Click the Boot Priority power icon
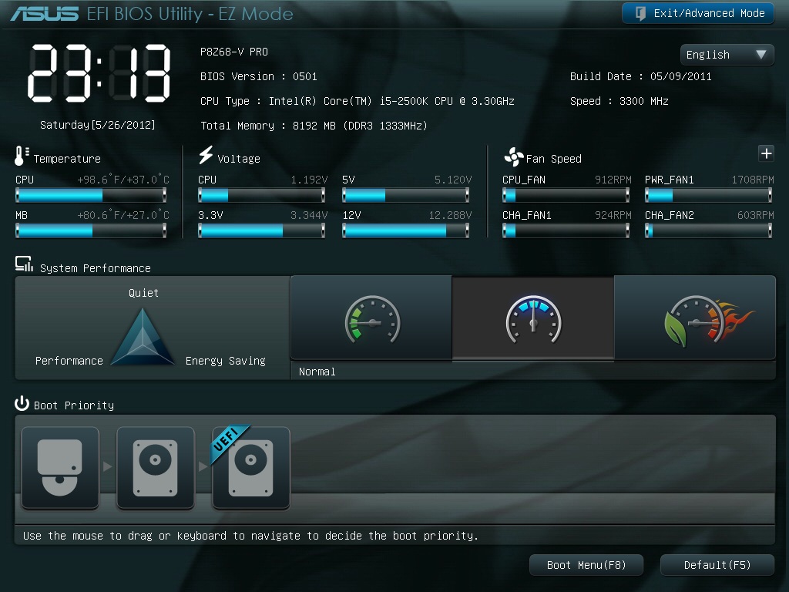 [22, 404]
